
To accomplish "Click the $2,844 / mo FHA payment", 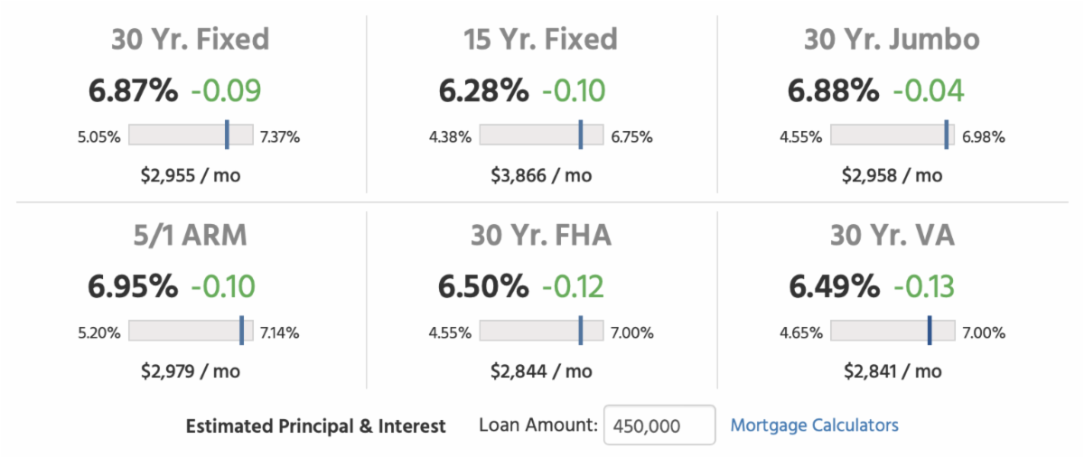I will pyautogui.click(x=541, y=371).
